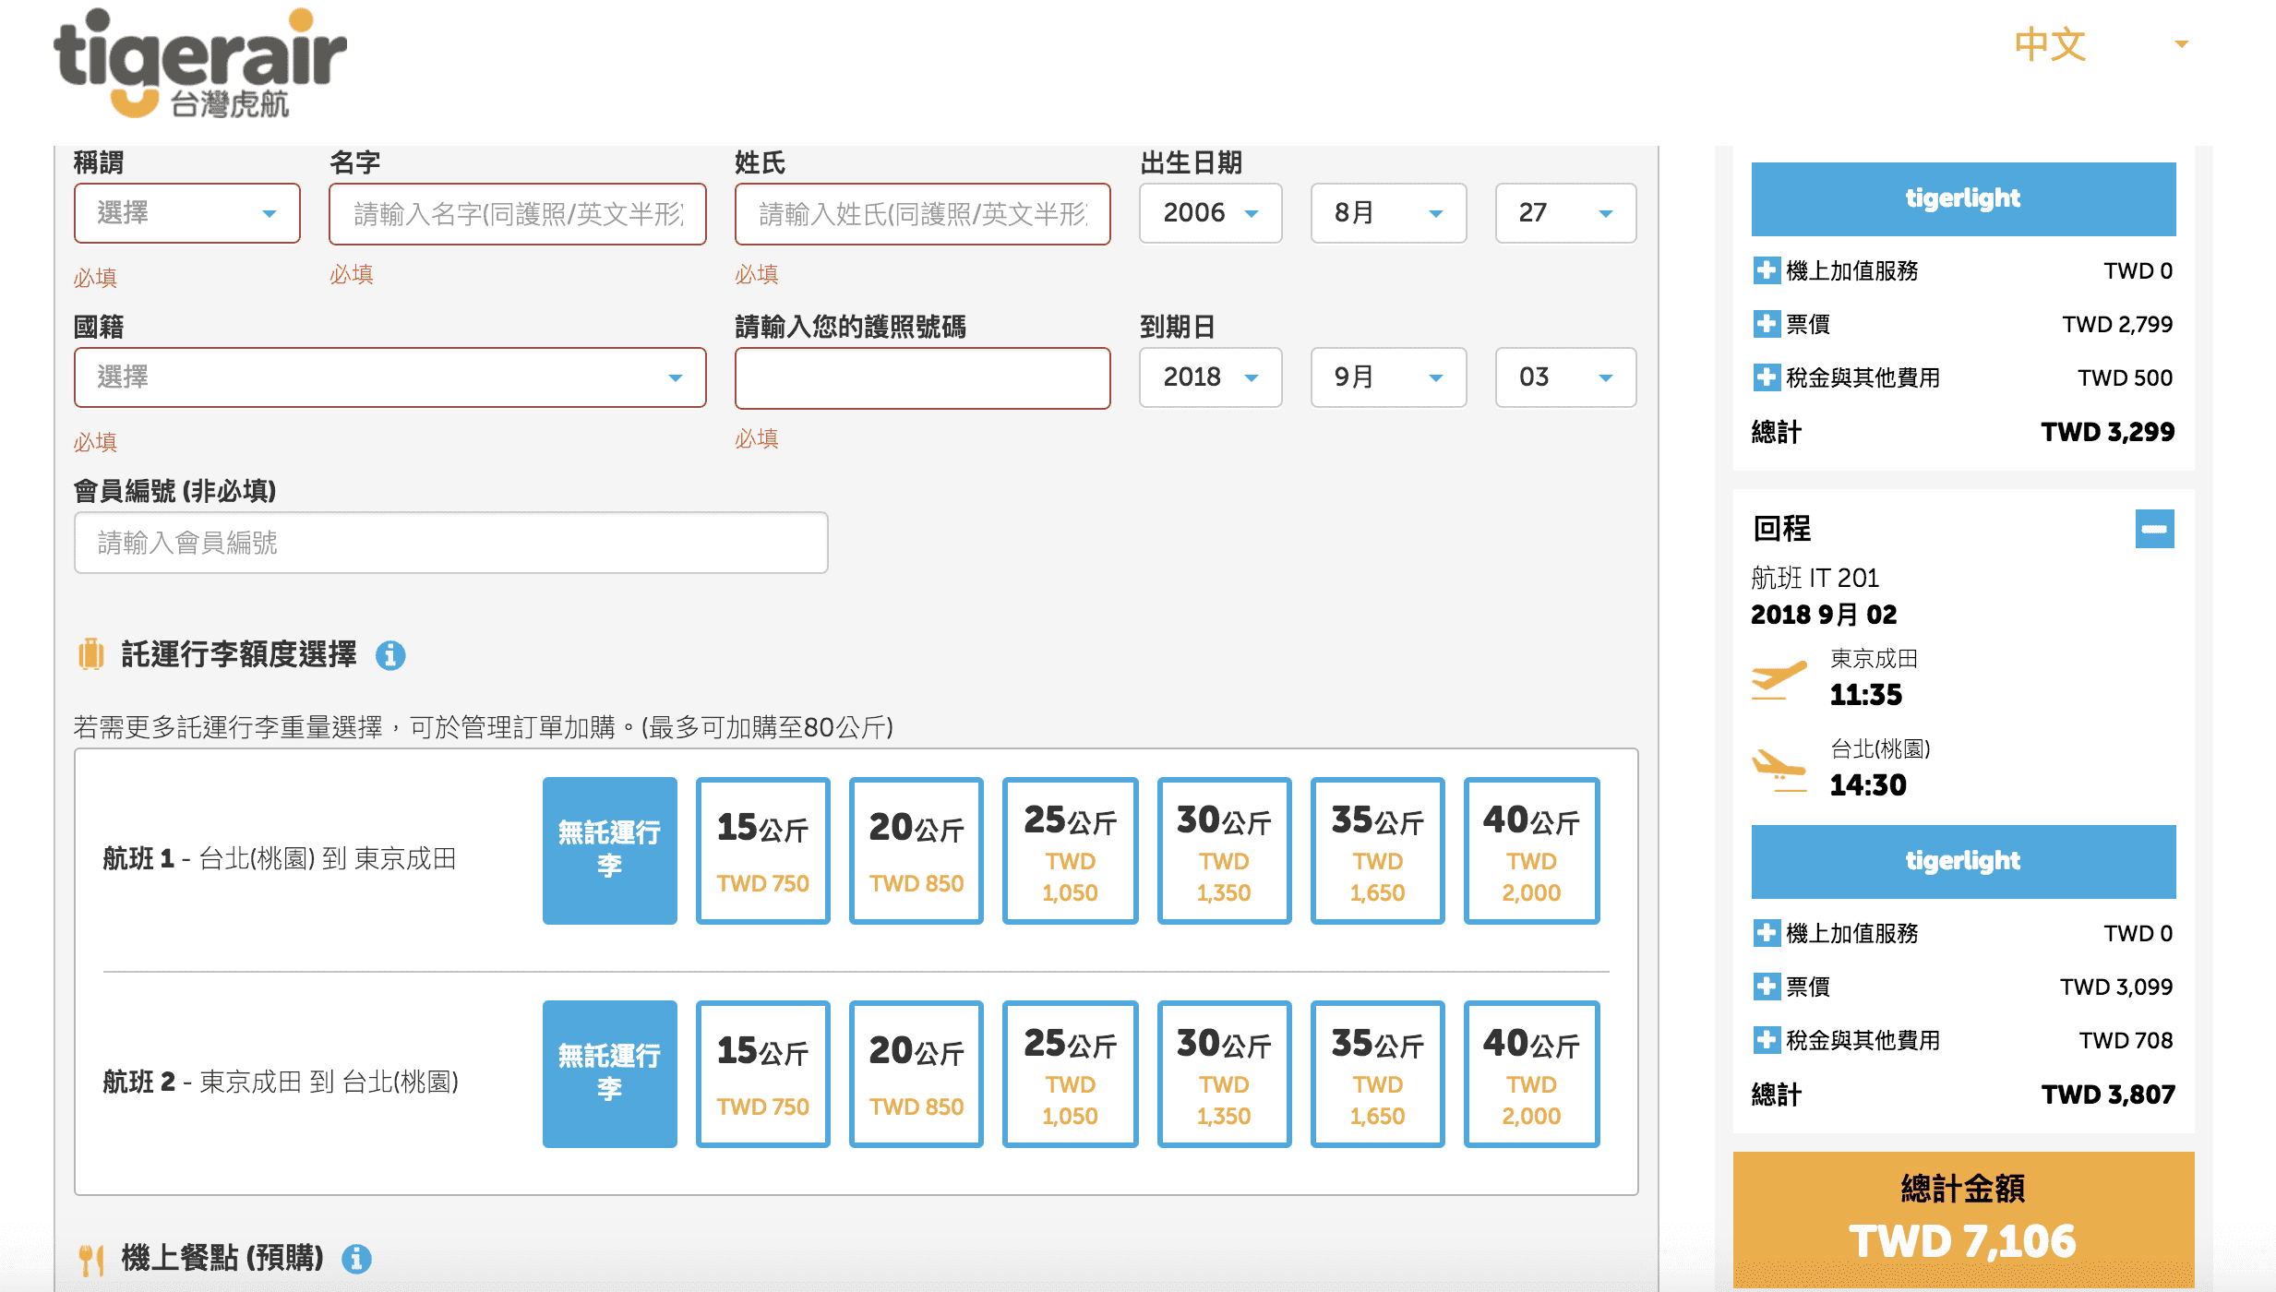Click the tigerair logo
Image resolution: width=2276 pixels, height=1292 pixels.
(x=199, y=63)
